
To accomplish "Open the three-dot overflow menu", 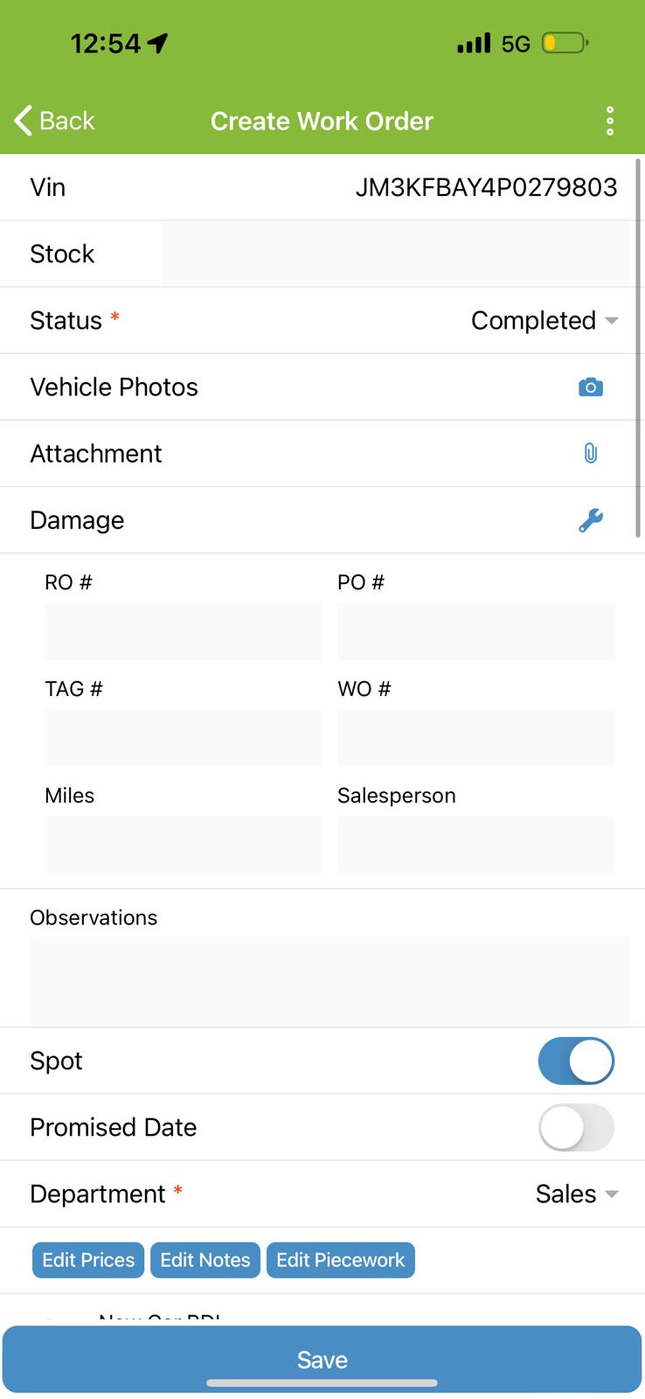I will click(610, 121).
